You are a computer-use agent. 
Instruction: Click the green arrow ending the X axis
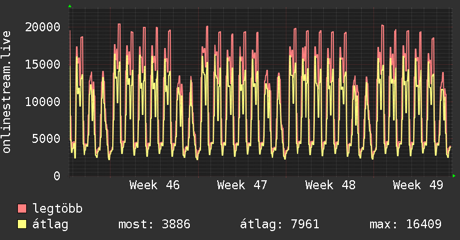pos(454,176)
